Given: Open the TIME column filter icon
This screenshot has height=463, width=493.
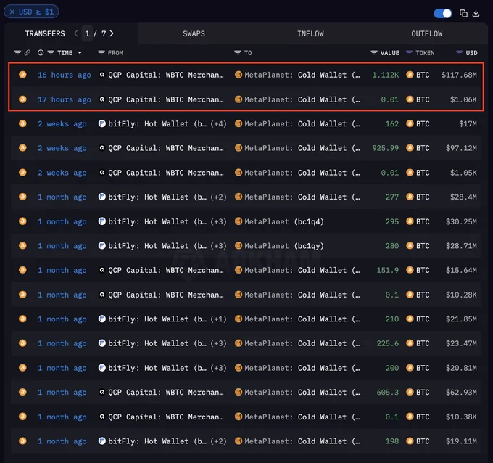Looking at the screenshot, I should click(51, 52).
